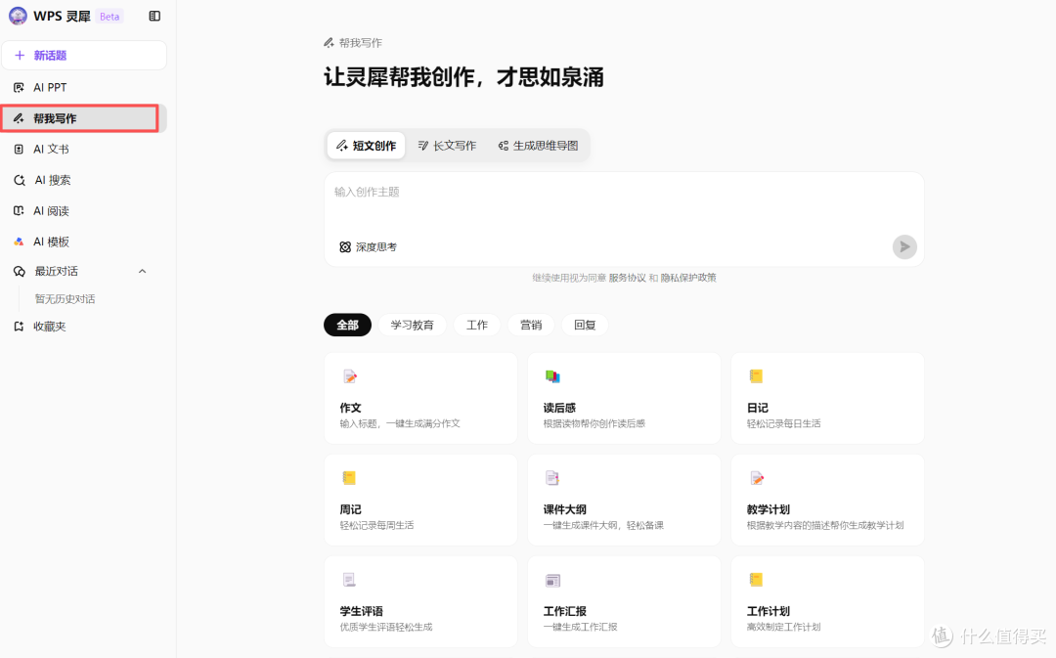Collapse the 最近对话 section chevron
The image size is (1056, 658).
coord(142,272)
